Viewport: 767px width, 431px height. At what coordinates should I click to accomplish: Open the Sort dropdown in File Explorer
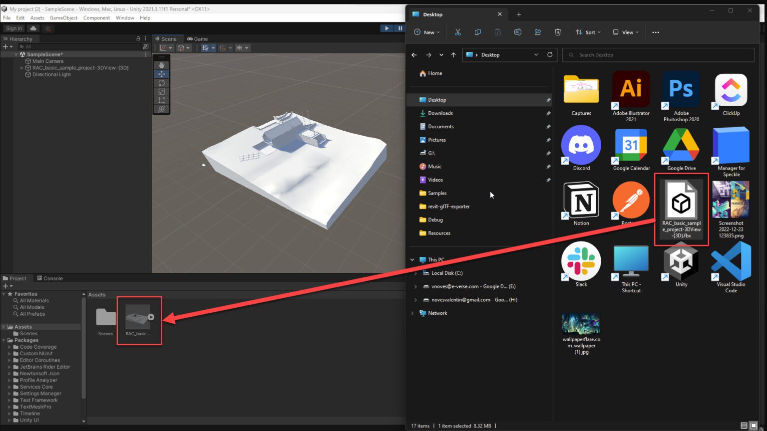588,32
